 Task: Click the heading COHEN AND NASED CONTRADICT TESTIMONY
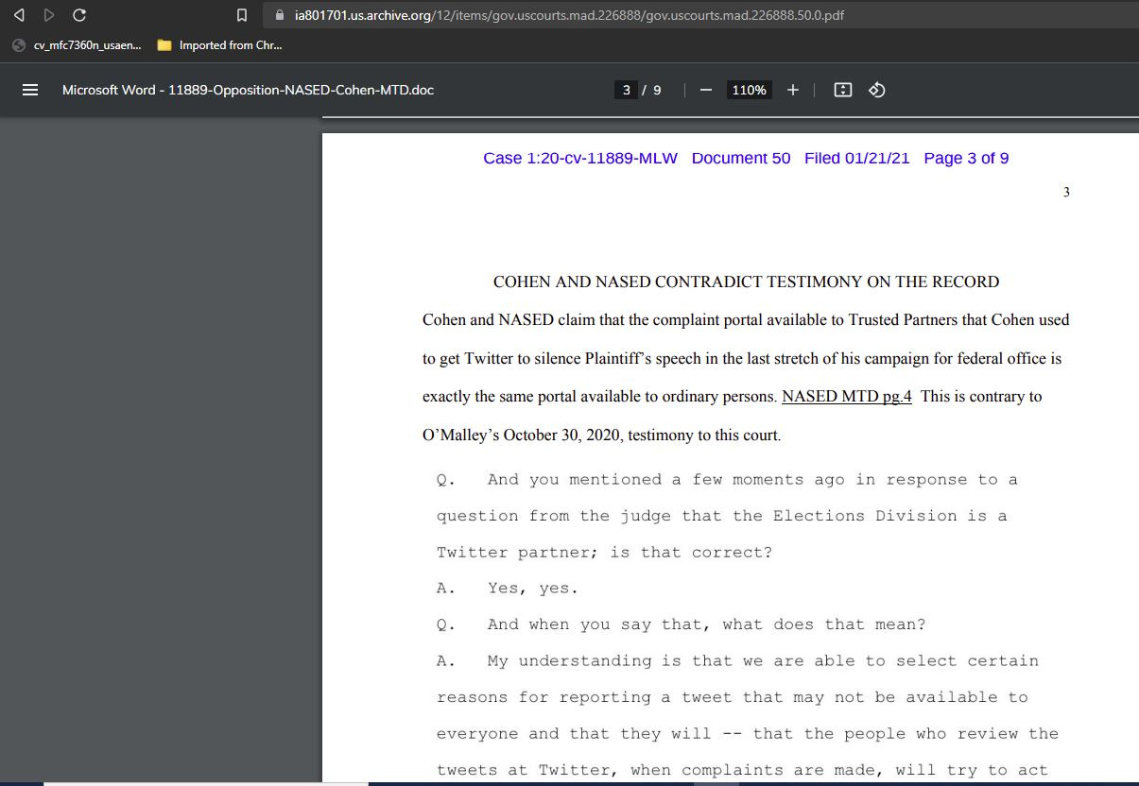746,282
